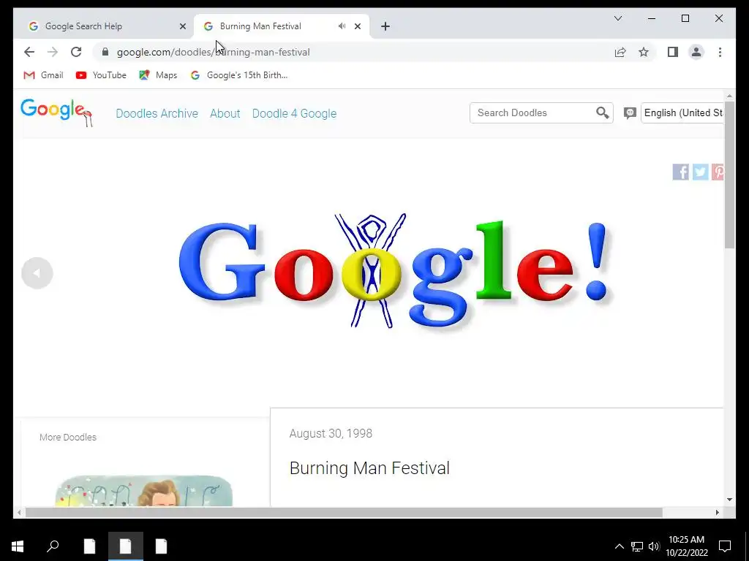The height and width of the screenshot is (561, 749).
Task: Expand the tab search chevron
Action: coord(618,18)
